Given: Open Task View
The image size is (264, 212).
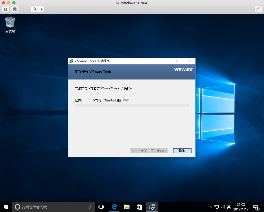Looking at the screenshot, I should point(101,207).
